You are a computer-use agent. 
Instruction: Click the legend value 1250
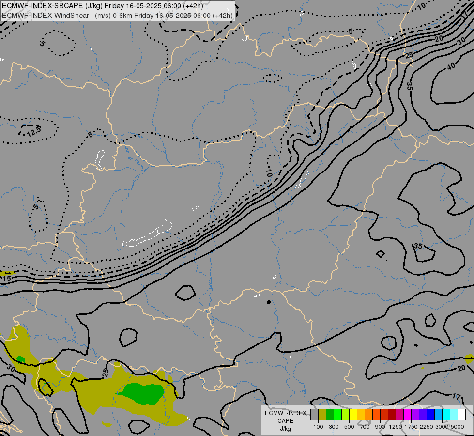[x=396, y=427]
